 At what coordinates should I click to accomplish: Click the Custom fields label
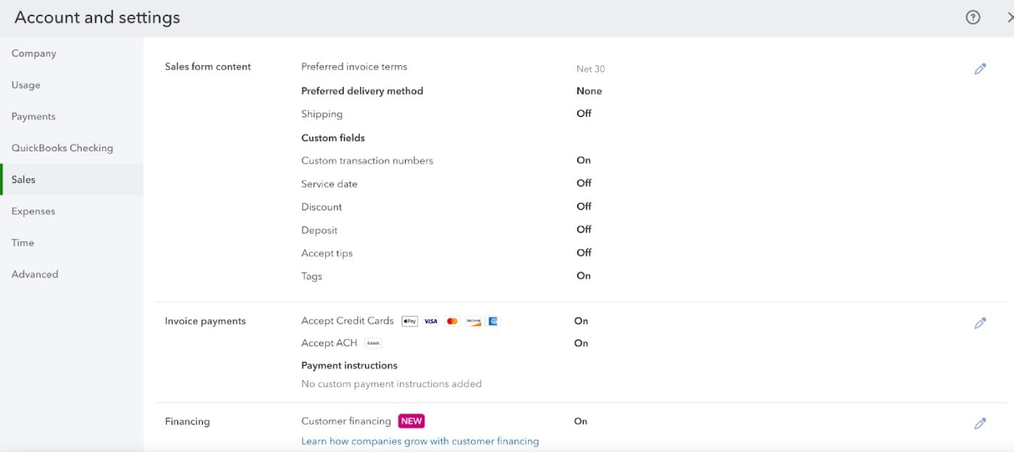point(333,138)
